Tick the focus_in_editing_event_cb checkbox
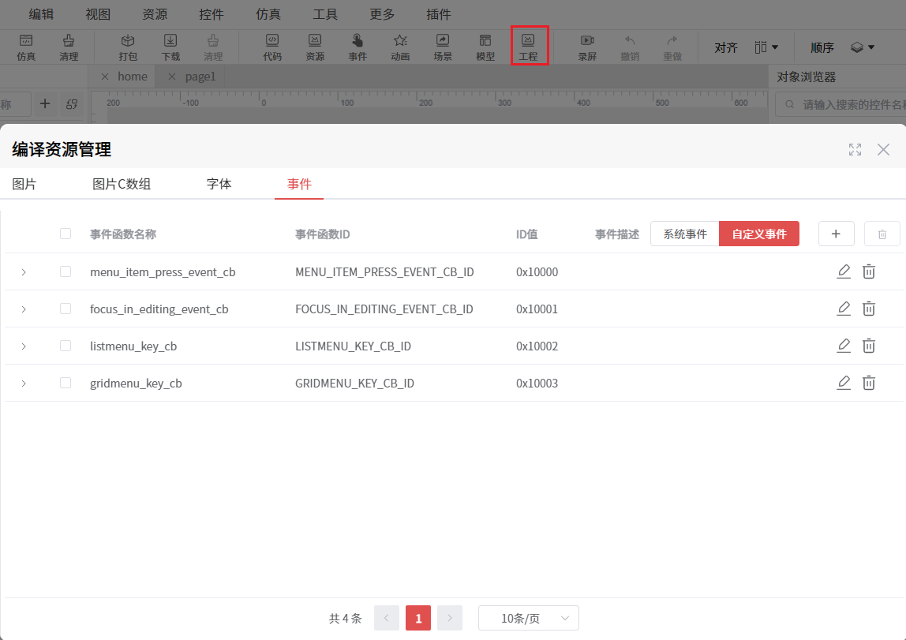This screenshot has width=906, height=640. [66, 309]
